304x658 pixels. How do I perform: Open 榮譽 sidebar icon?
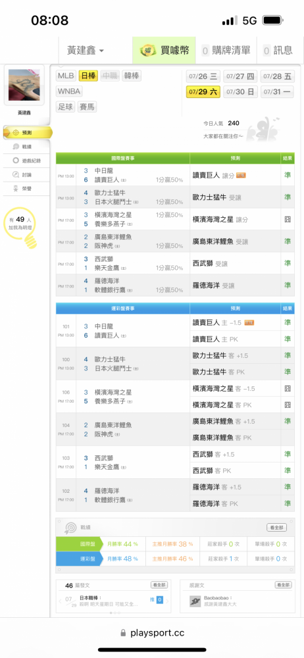pyautogui.click(x=16, y=188)
